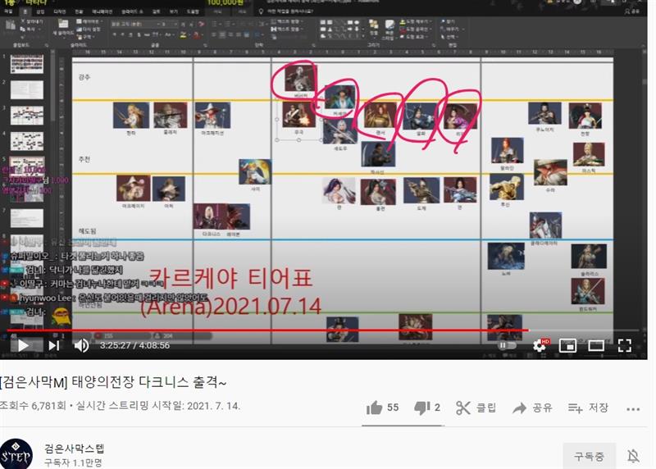Share the video via the 공유 button
The image size is (656, 469).
532,408
